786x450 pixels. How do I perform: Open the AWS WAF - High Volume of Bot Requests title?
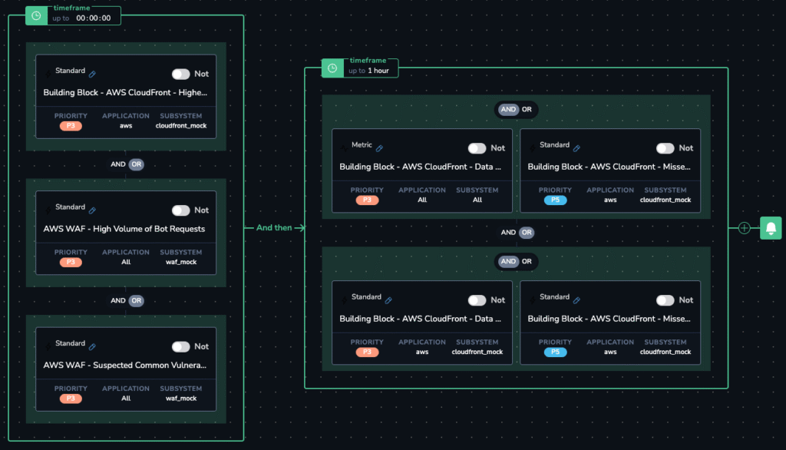pos(124,230)
